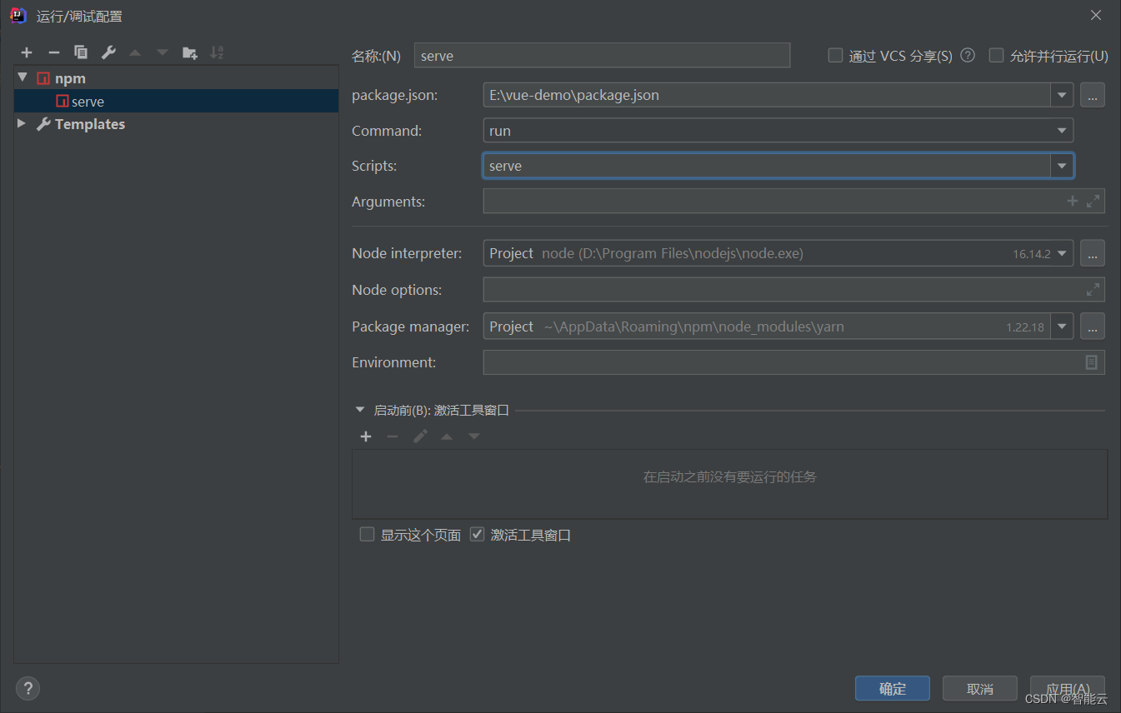Click plus icon in Arguments field

(1073, 201)
